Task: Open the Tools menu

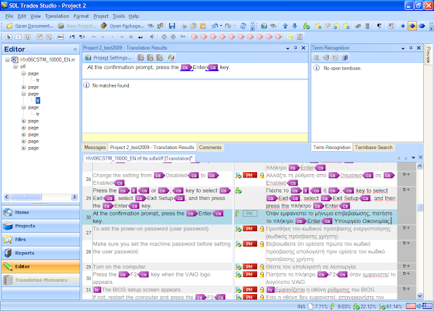Action: click(119, 16)
